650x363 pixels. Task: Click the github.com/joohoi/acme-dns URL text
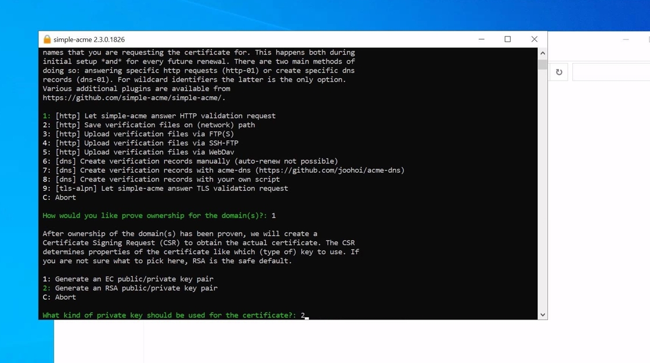[330, 170]
